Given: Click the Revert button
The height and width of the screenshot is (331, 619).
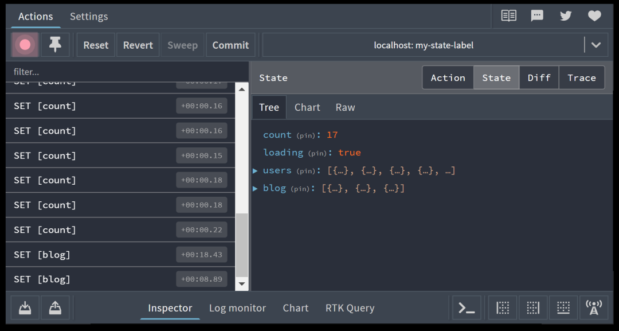Looking at the screenshot, I should [x=138, y=45].
